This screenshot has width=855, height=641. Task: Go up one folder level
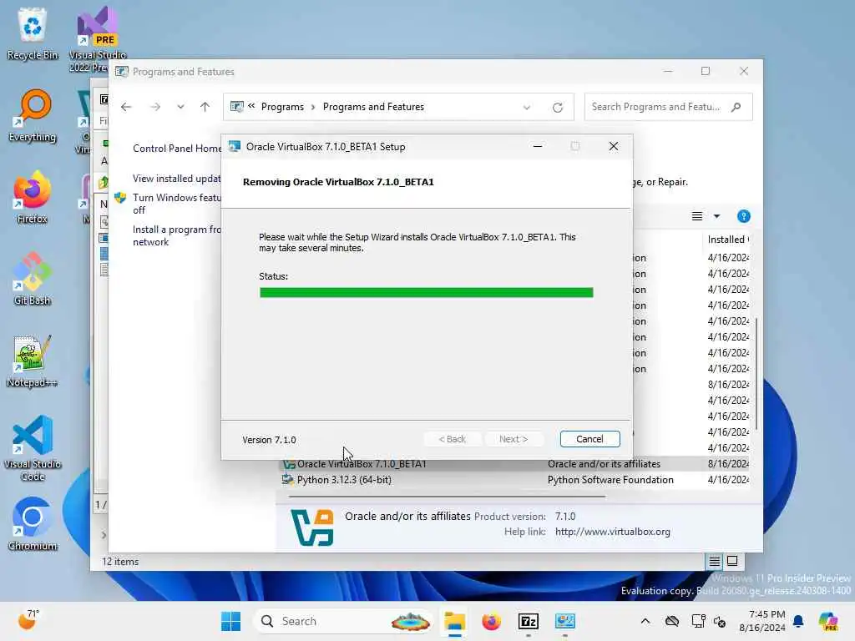click(205, 107)
